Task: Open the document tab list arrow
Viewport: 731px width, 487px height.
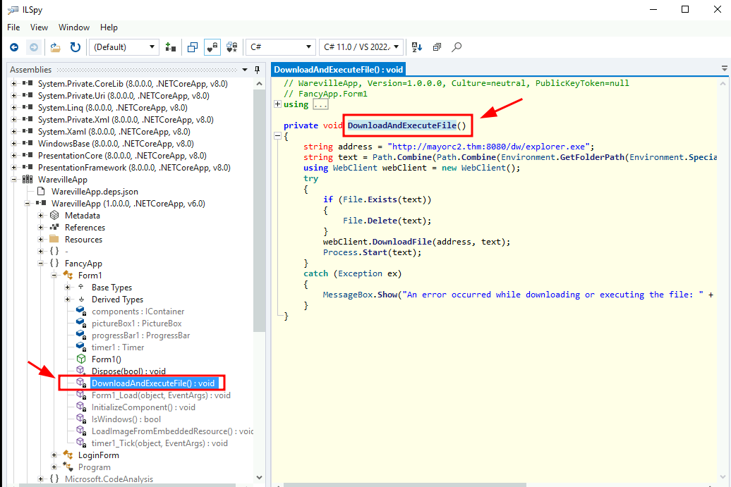Action: 725,68
